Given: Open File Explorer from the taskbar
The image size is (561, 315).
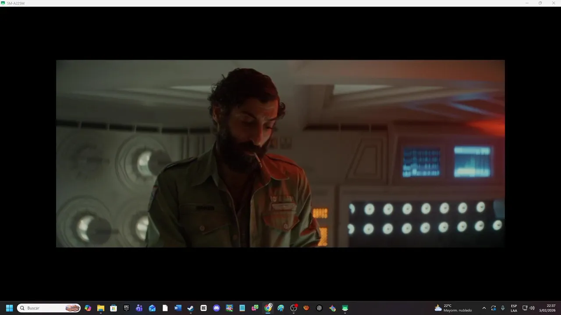Looking at the screenshot, I should 100,308.
